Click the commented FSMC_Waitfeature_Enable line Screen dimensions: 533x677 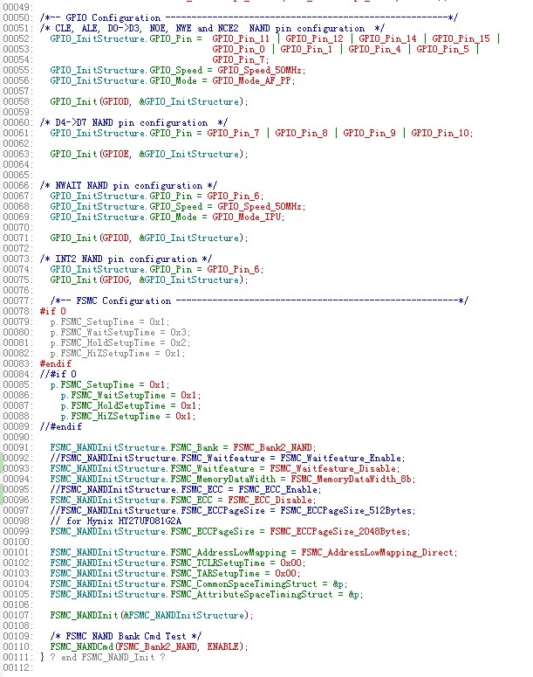click(x=228, y=458)
